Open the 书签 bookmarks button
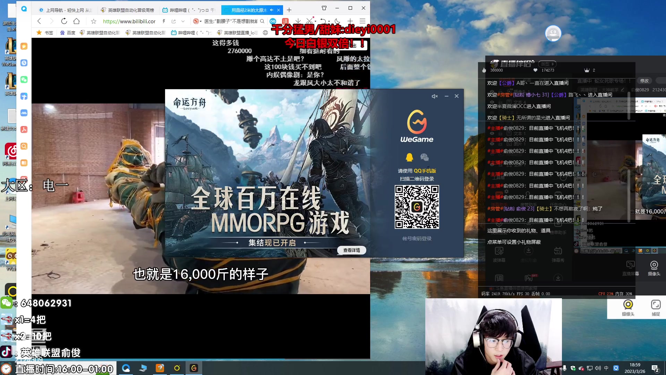This screenshot has width=666, height=375. (x=45, y=33)
